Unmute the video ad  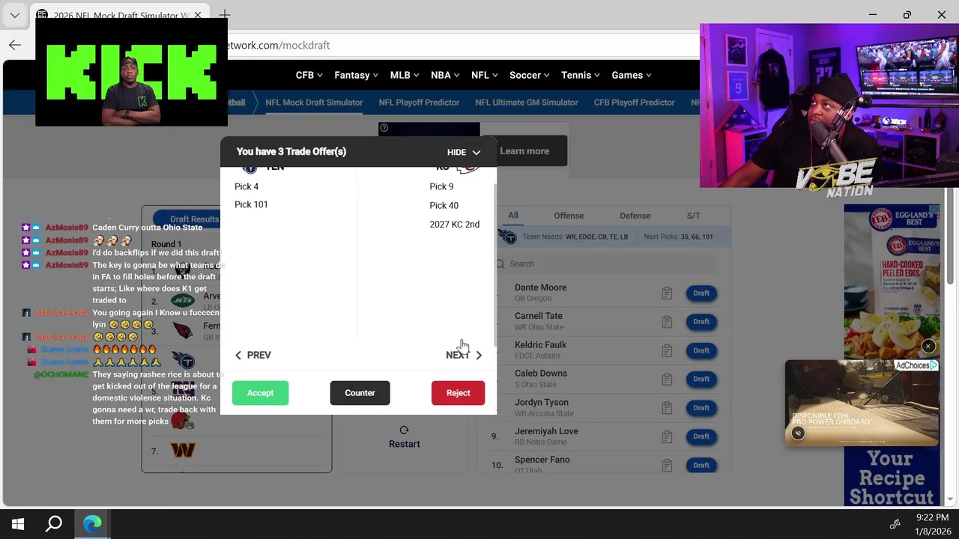[798, 433]
